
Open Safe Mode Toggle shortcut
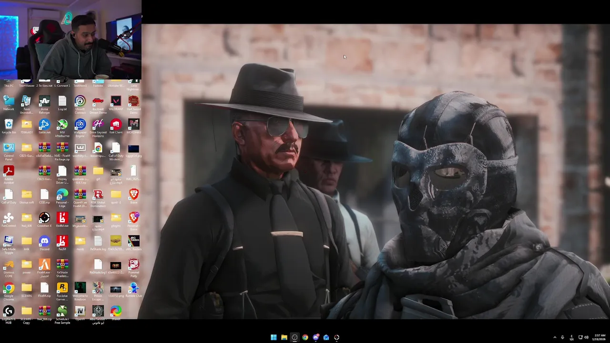[x=9, y=245]
